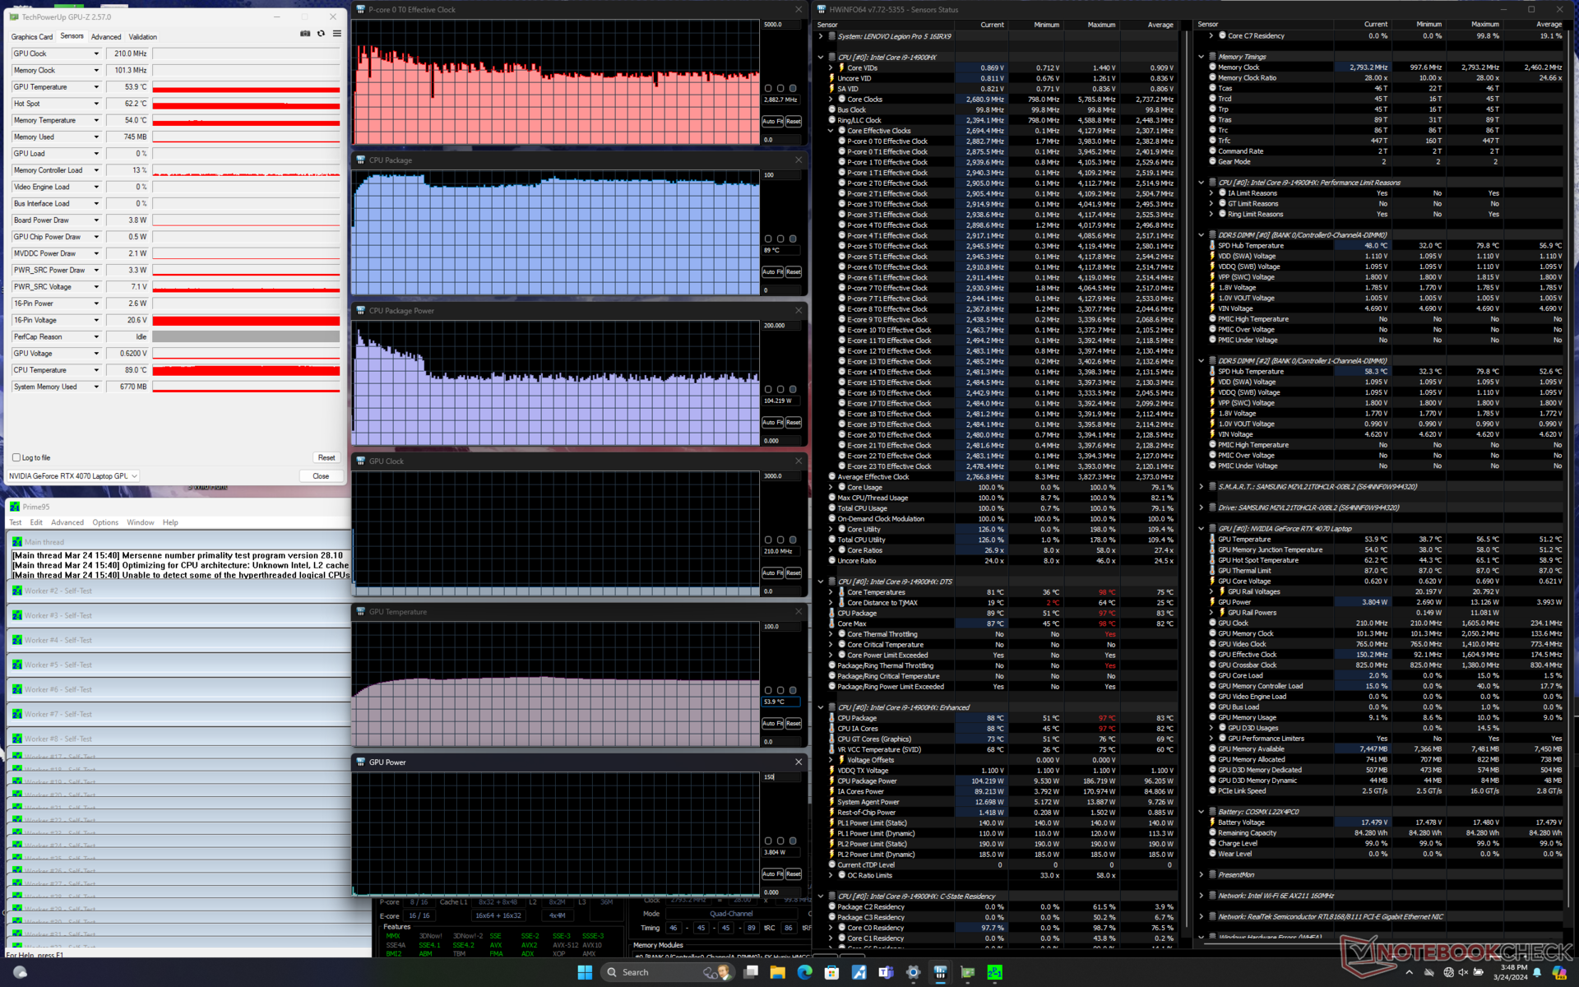Select the GPU Hot Spot Temperature row
Viewport: 1579px width, 987px height.
click(x=1382, y=560)
